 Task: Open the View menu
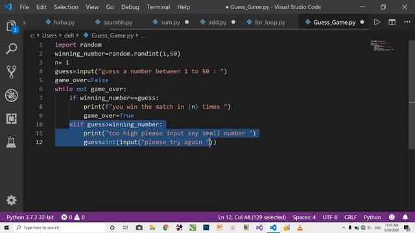tap(92, 7)
